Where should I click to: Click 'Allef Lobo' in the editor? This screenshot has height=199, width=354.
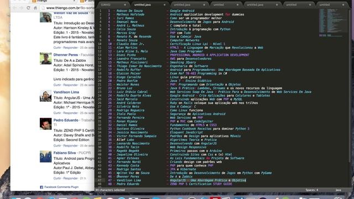126,140
